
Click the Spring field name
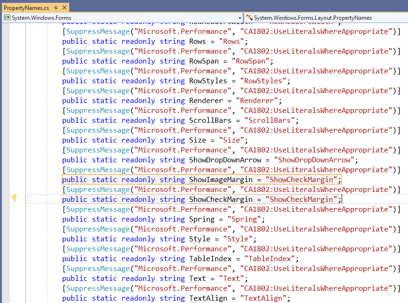point(202,219)
